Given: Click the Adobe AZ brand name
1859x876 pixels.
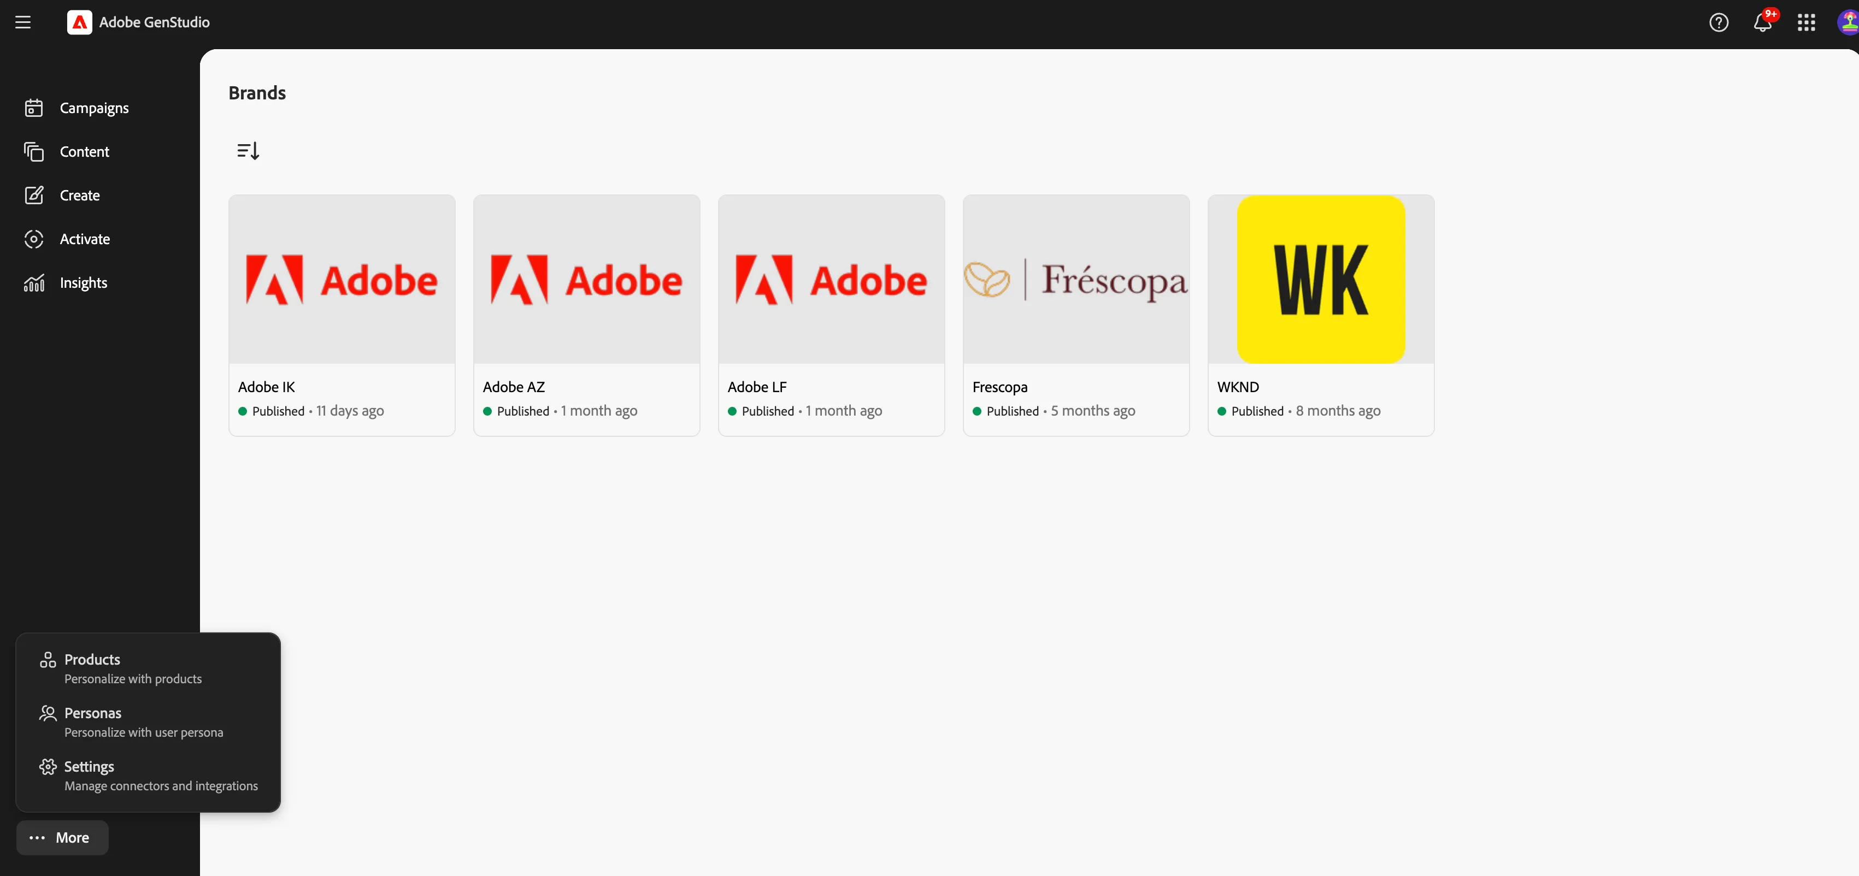Looking at the screenshot, I should [x=514, y=387].
